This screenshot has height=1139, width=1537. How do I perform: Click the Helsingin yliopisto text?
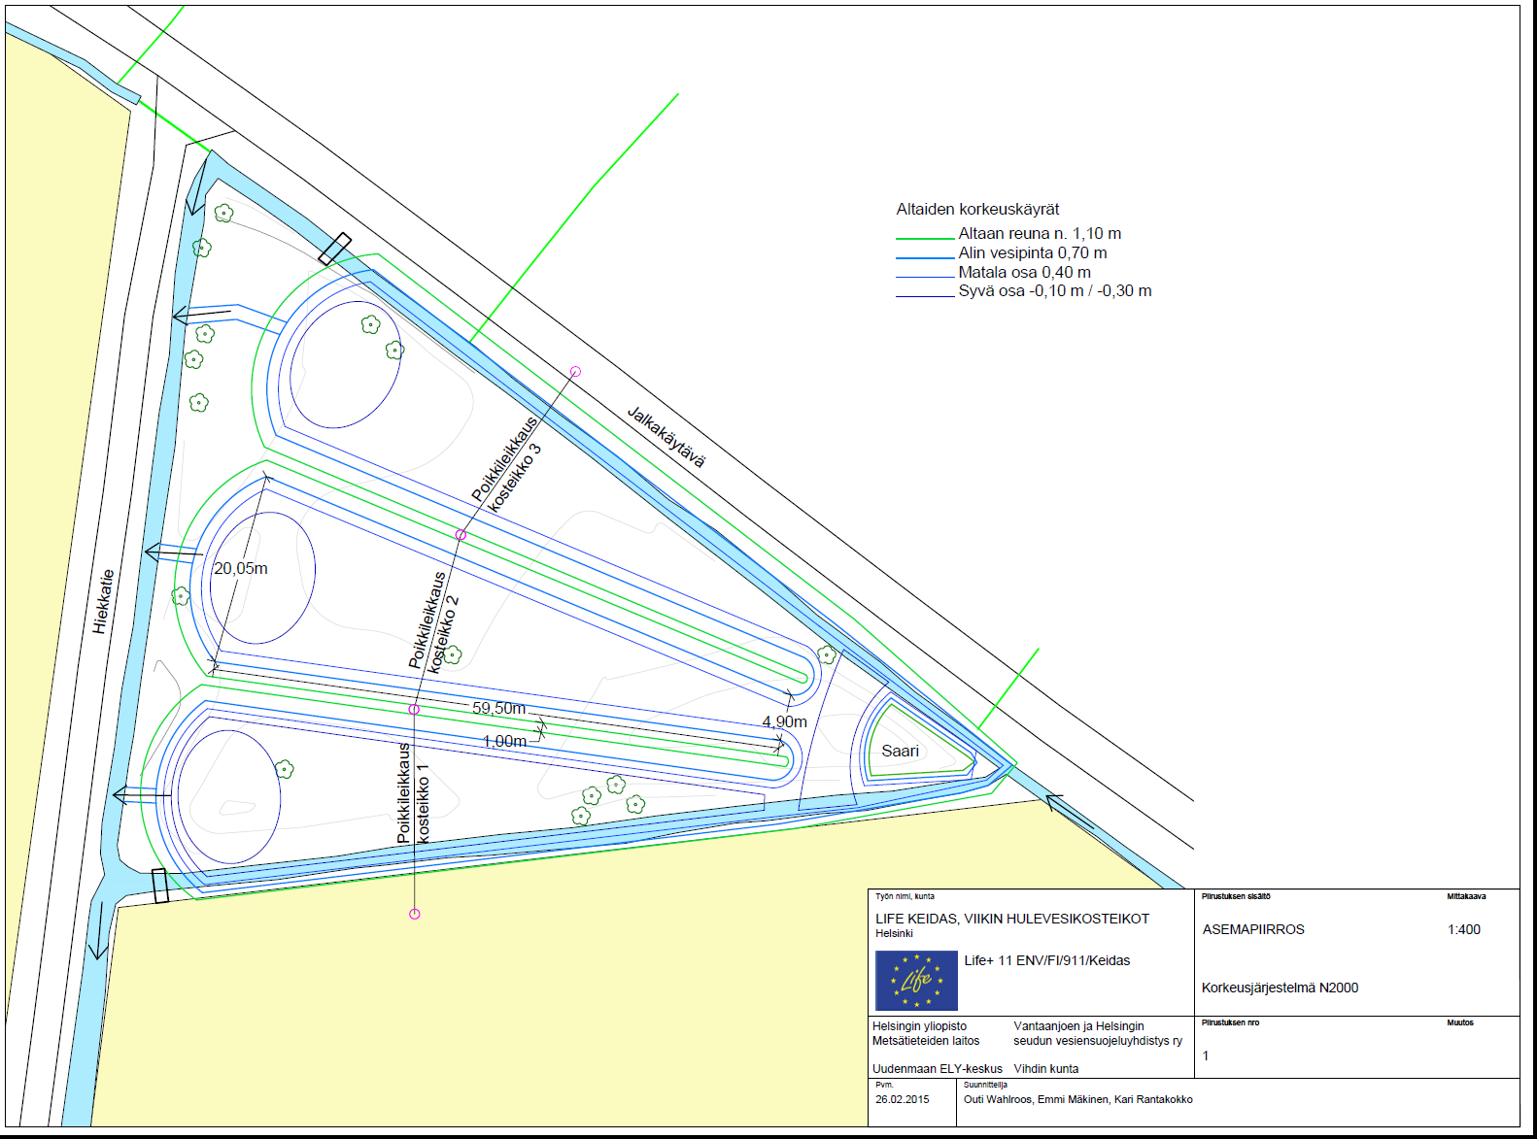click(919, 1025)
